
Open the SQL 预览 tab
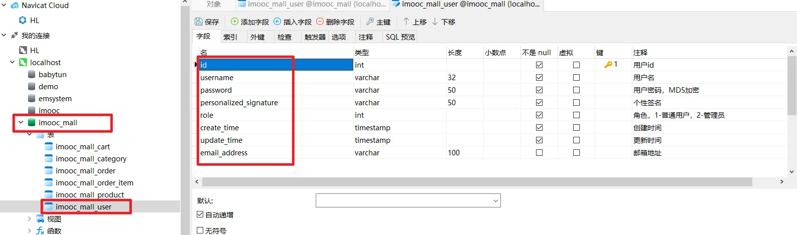pyautogui.click(x=400, y=37)
